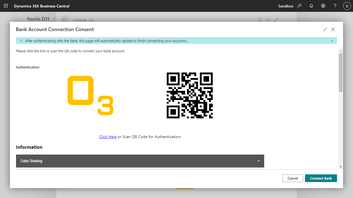Click 'or Scan QR Code for Authentication' text
The height and width of the screenshot is (198, 353).
point(149,137)
